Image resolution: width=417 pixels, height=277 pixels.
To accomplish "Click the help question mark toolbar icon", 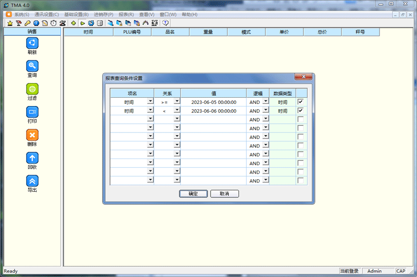I will pos(166,23).
